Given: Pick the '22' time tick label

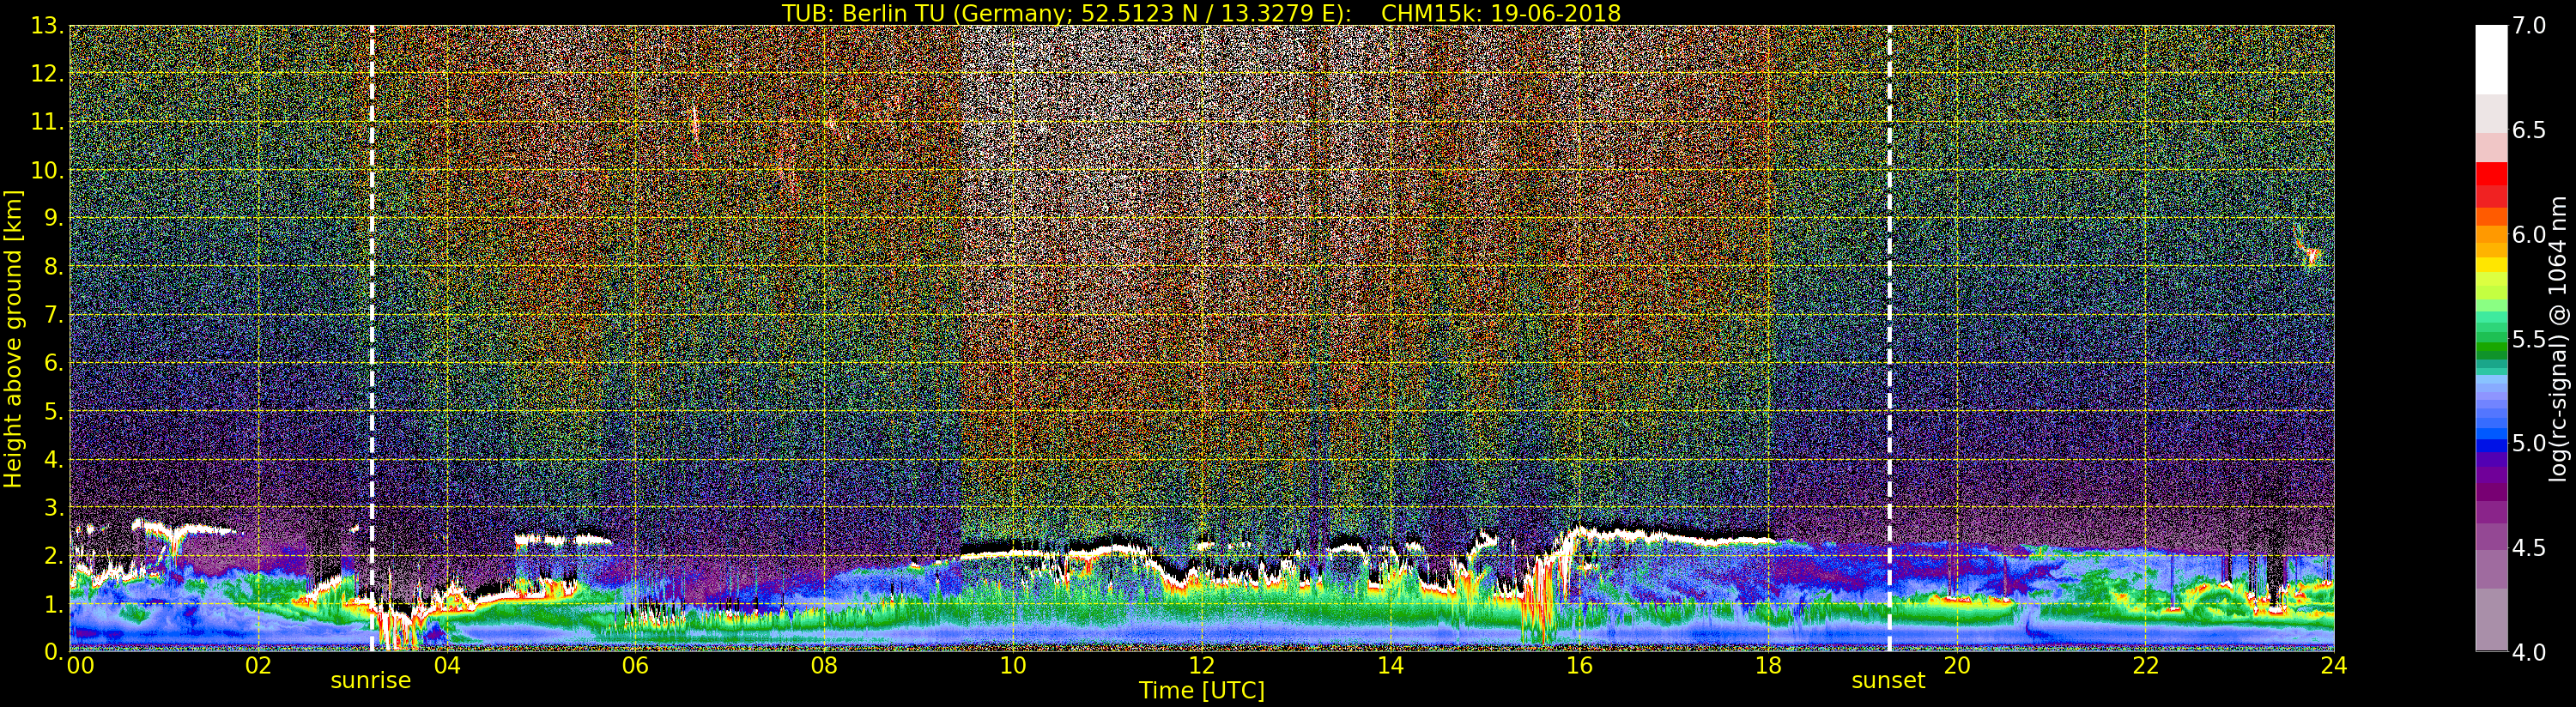Looking at the screenshot, I should click(2146, 665).
